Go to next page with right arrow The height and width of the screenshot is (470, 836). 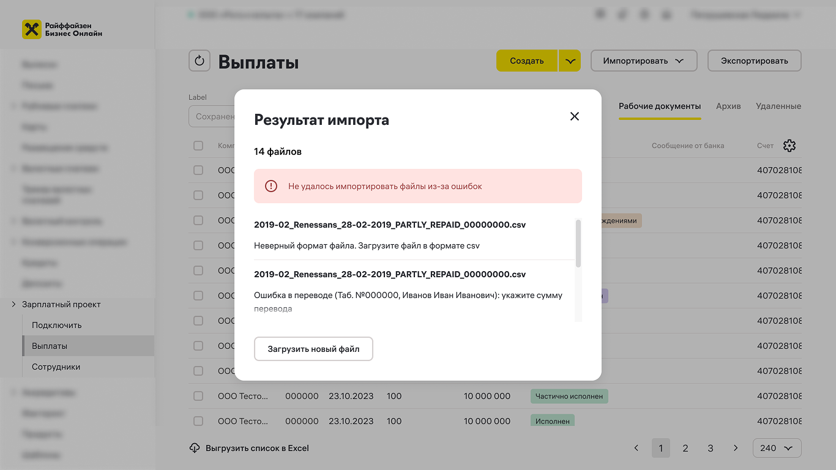(x=736, y=448)
